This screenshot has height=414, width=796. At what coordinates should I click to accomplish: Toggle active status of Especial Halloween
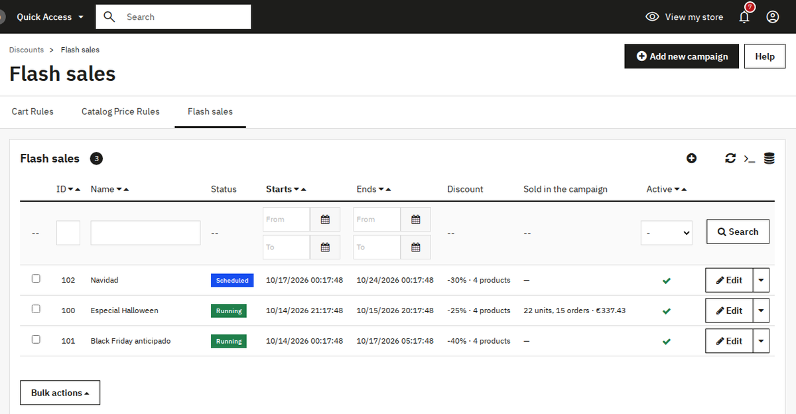click(x=667, y=311)
